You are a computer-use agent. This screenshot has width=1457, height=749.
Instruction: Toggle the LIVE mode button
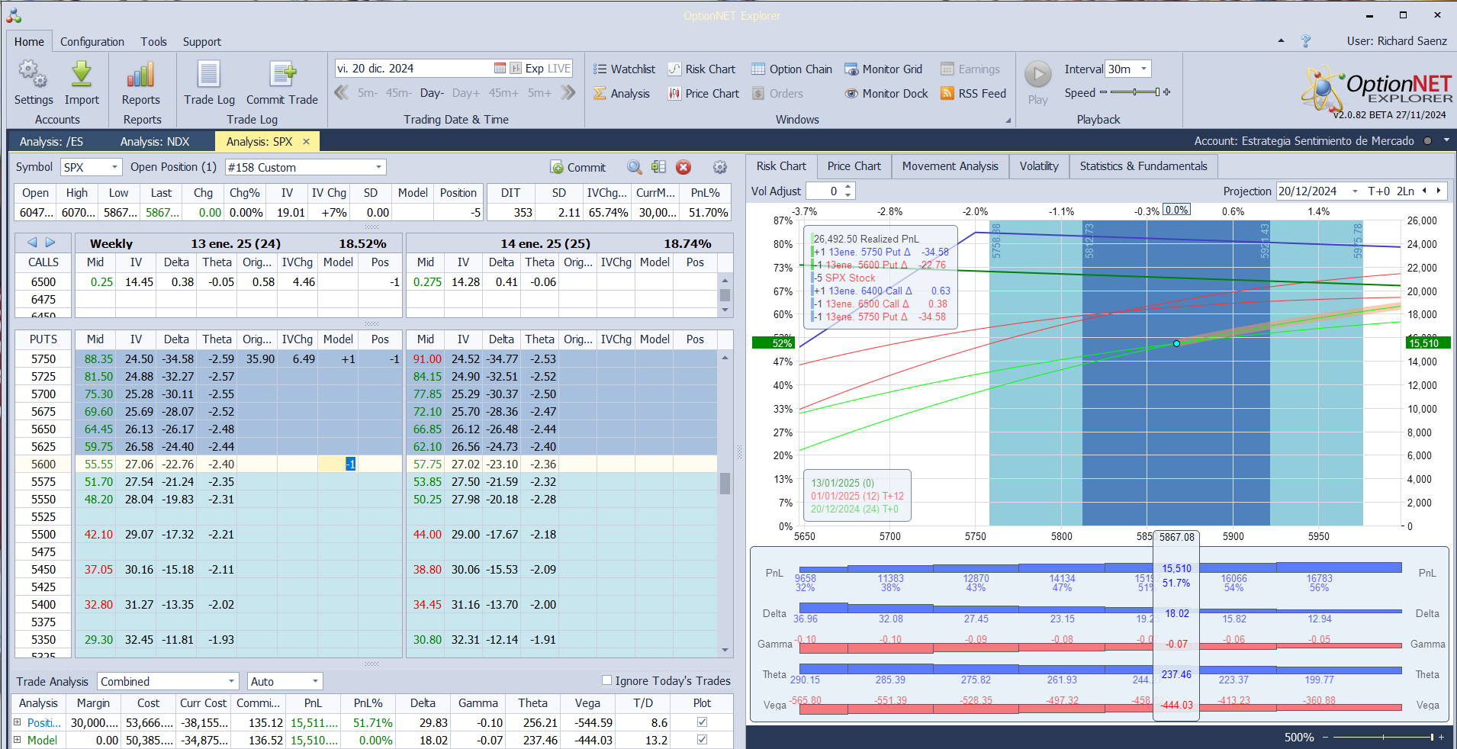[559, 69]
